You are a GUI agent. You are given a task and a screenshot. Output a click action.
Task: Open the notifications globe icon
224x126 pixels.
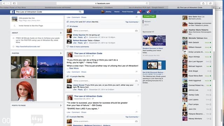tap(148, 12)
